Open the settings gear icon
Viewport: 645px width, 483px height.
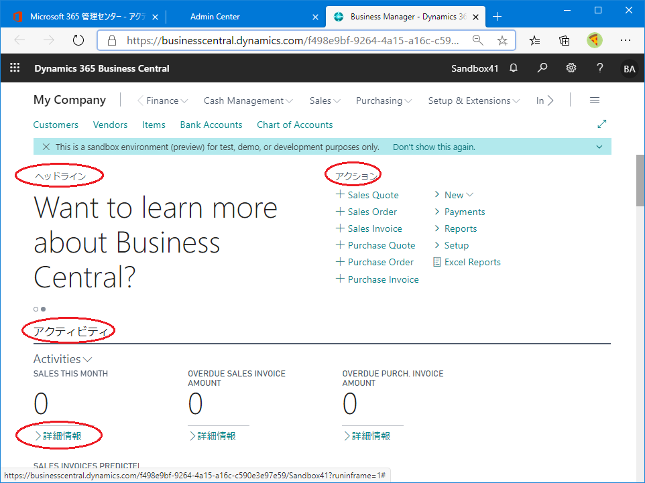(571, 68)
